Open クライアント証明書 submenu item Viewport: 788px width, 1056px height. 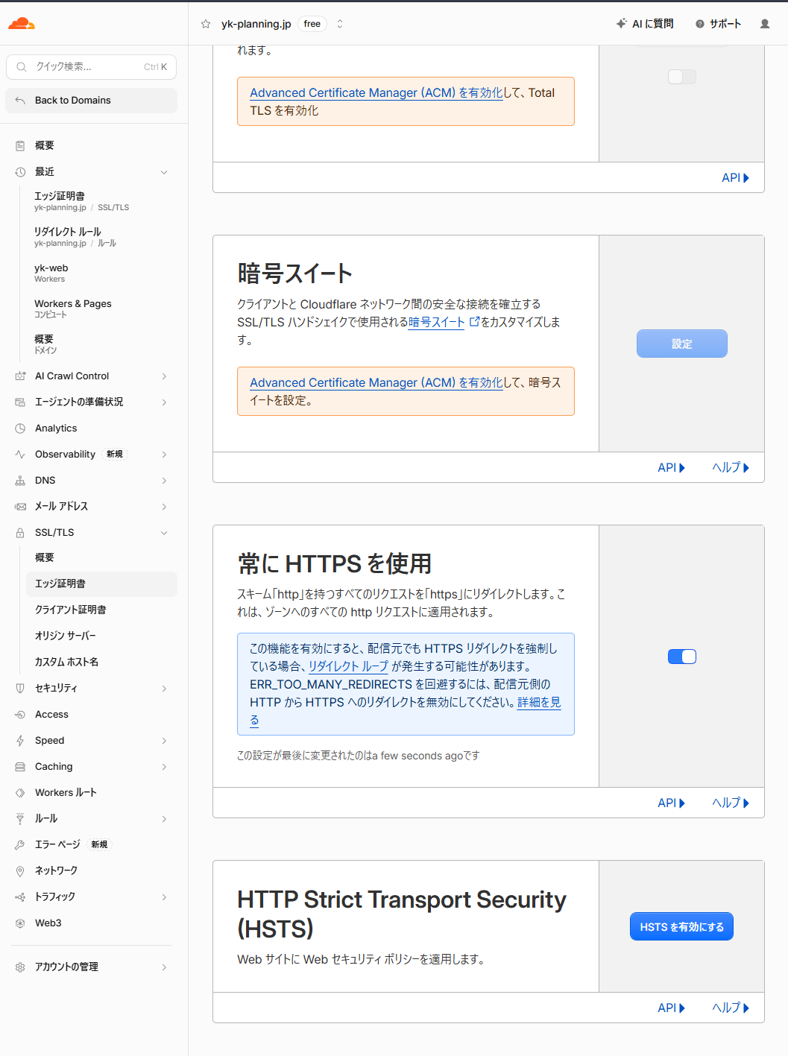click(101, 610)
